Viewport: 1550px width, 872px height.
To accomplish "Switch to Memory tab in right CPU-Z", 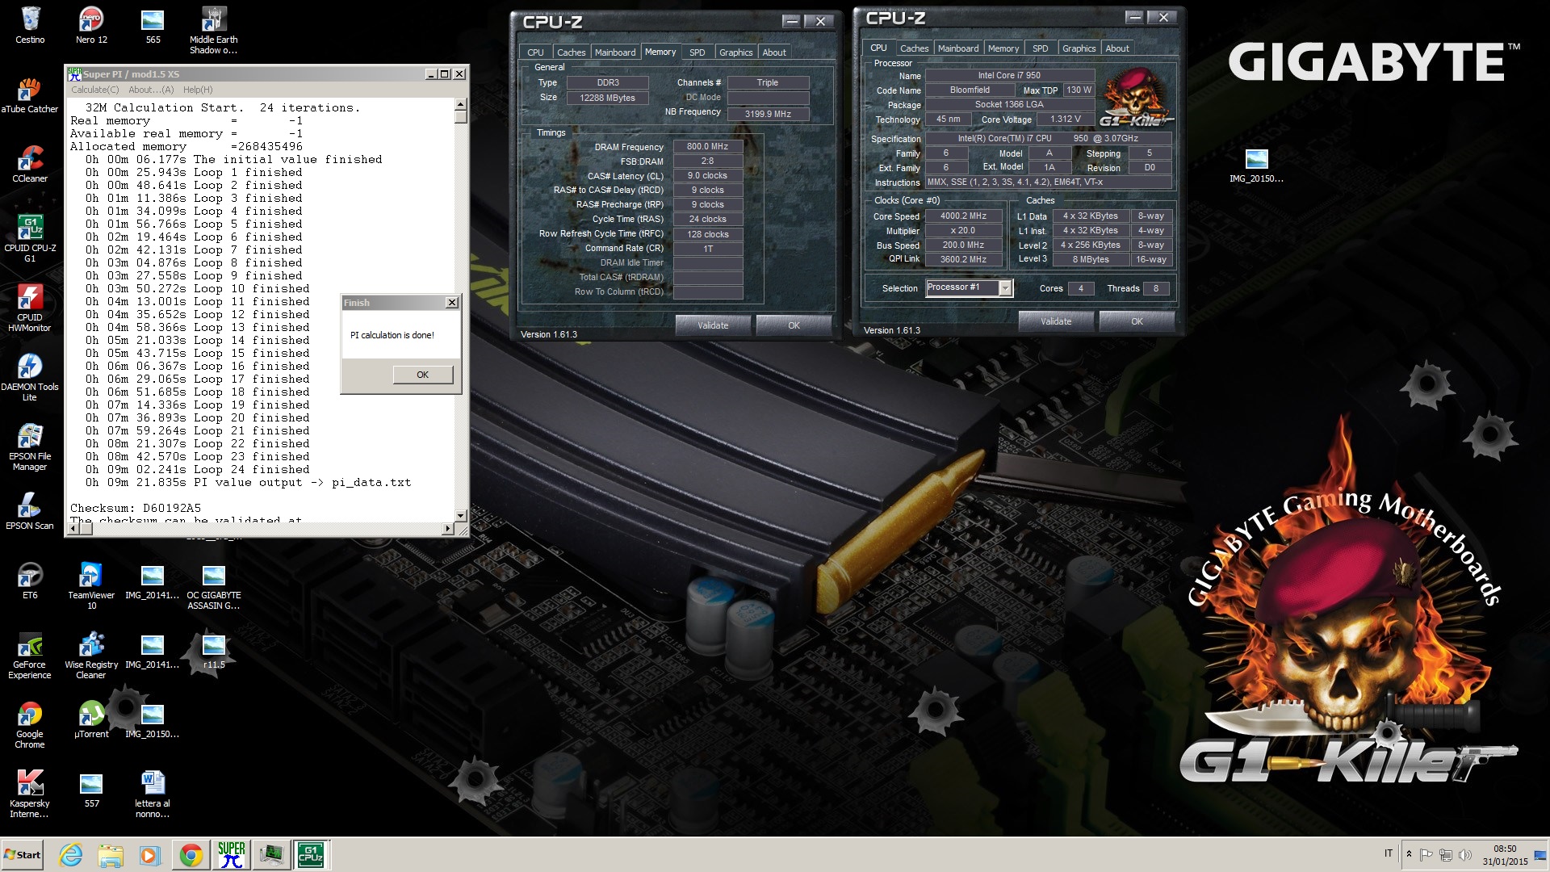I will pos(1003,48).
